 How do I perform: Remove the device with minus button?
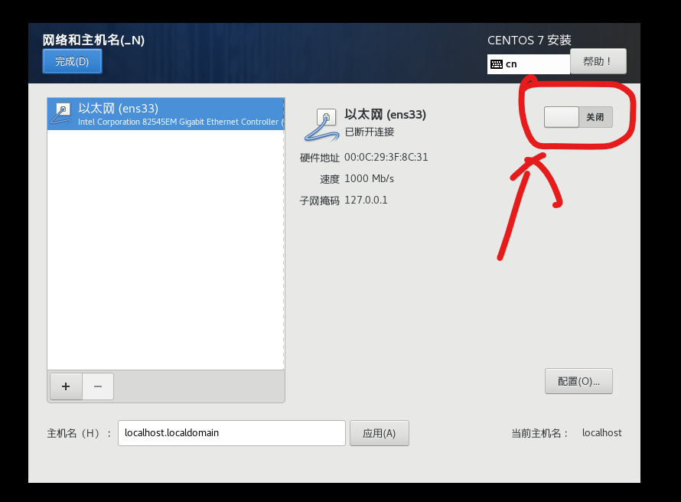(98, 386)
